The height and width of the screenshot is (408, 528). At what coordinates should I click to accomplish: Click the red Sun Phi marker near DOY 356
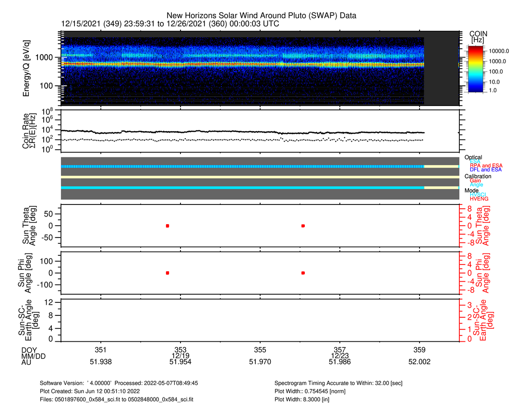[303, 273]
